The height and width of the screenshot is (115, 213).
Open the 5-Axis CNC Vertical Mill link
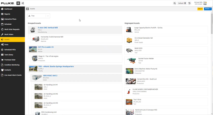tap(48, 28)
